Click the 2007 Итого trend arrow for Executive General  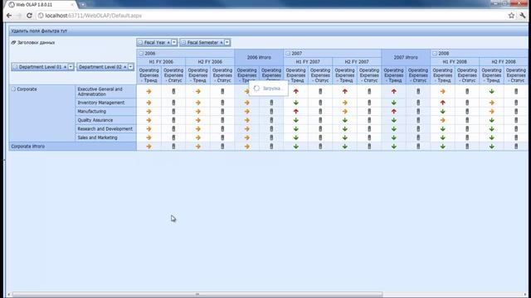[394, 91]
